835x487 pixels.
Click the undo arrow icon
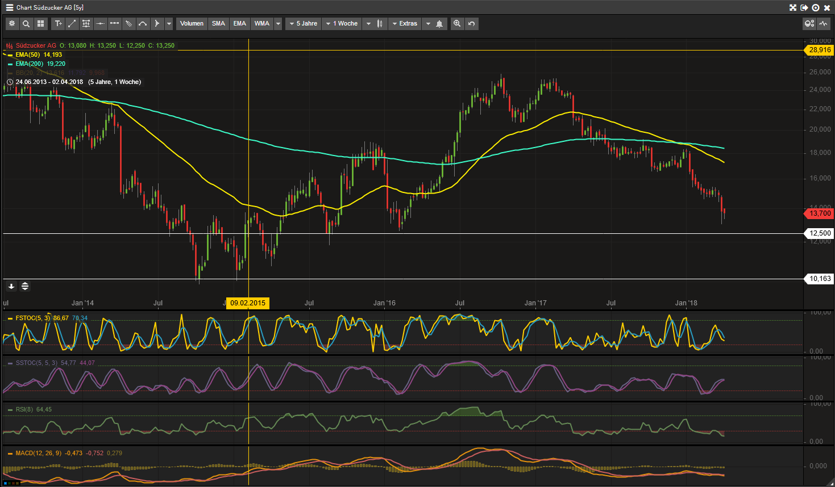(x=471, y=24)
